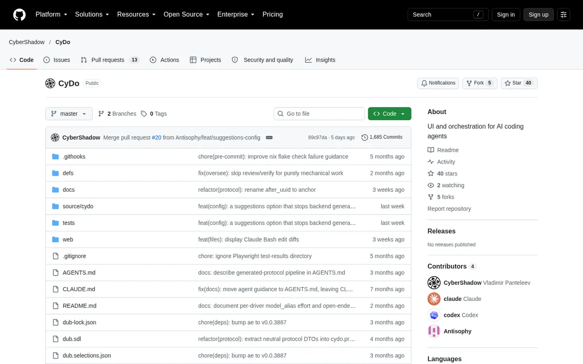Click the CyDo repository avatar icon

click(50, 83)
